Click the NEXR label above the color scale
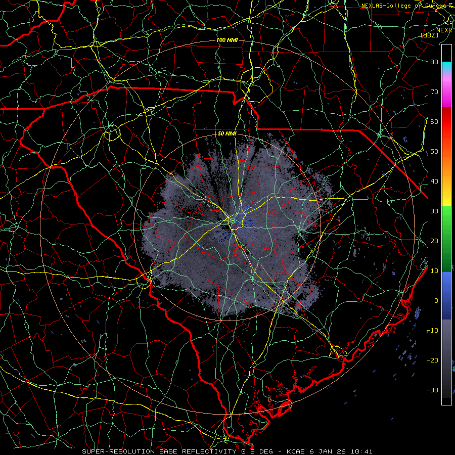 pos(444,30)
